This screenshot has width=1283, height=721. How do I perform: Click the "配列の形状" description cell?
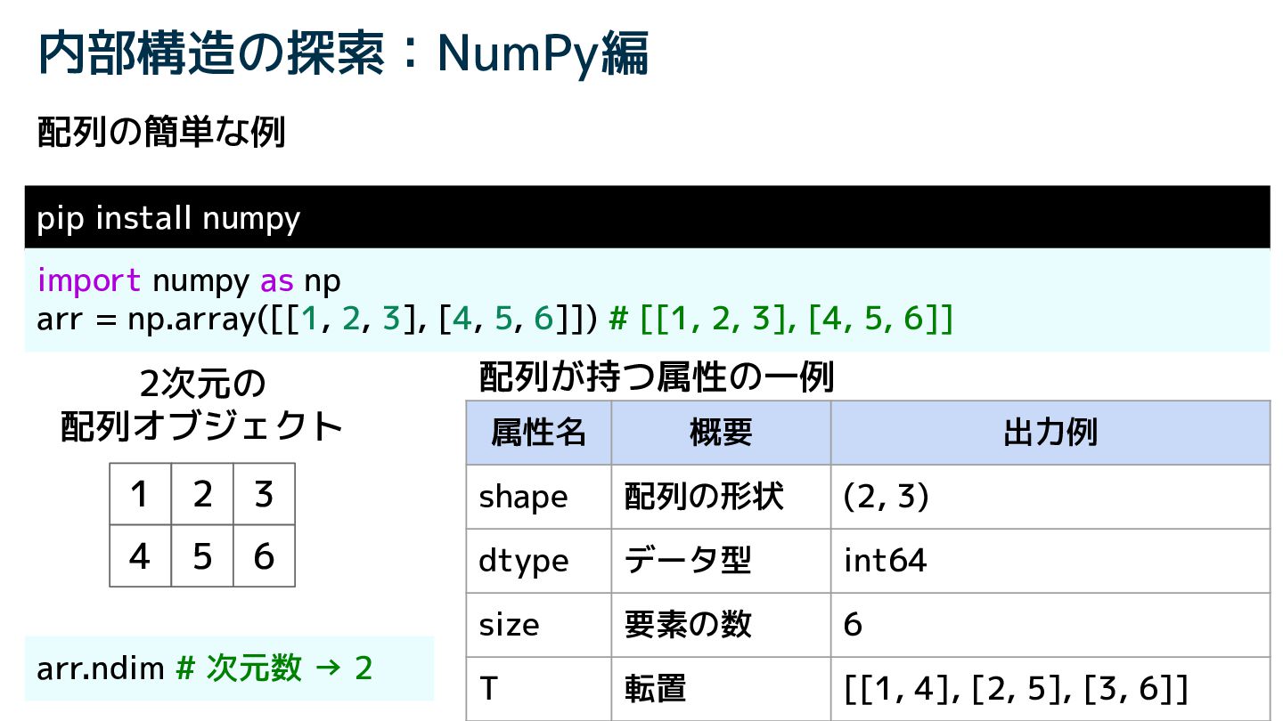pos(721,497)
